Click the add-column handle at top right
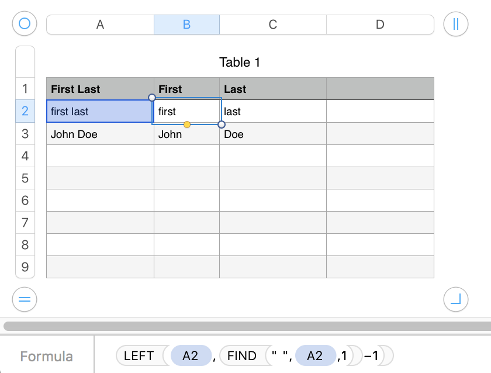 (456, 24)
